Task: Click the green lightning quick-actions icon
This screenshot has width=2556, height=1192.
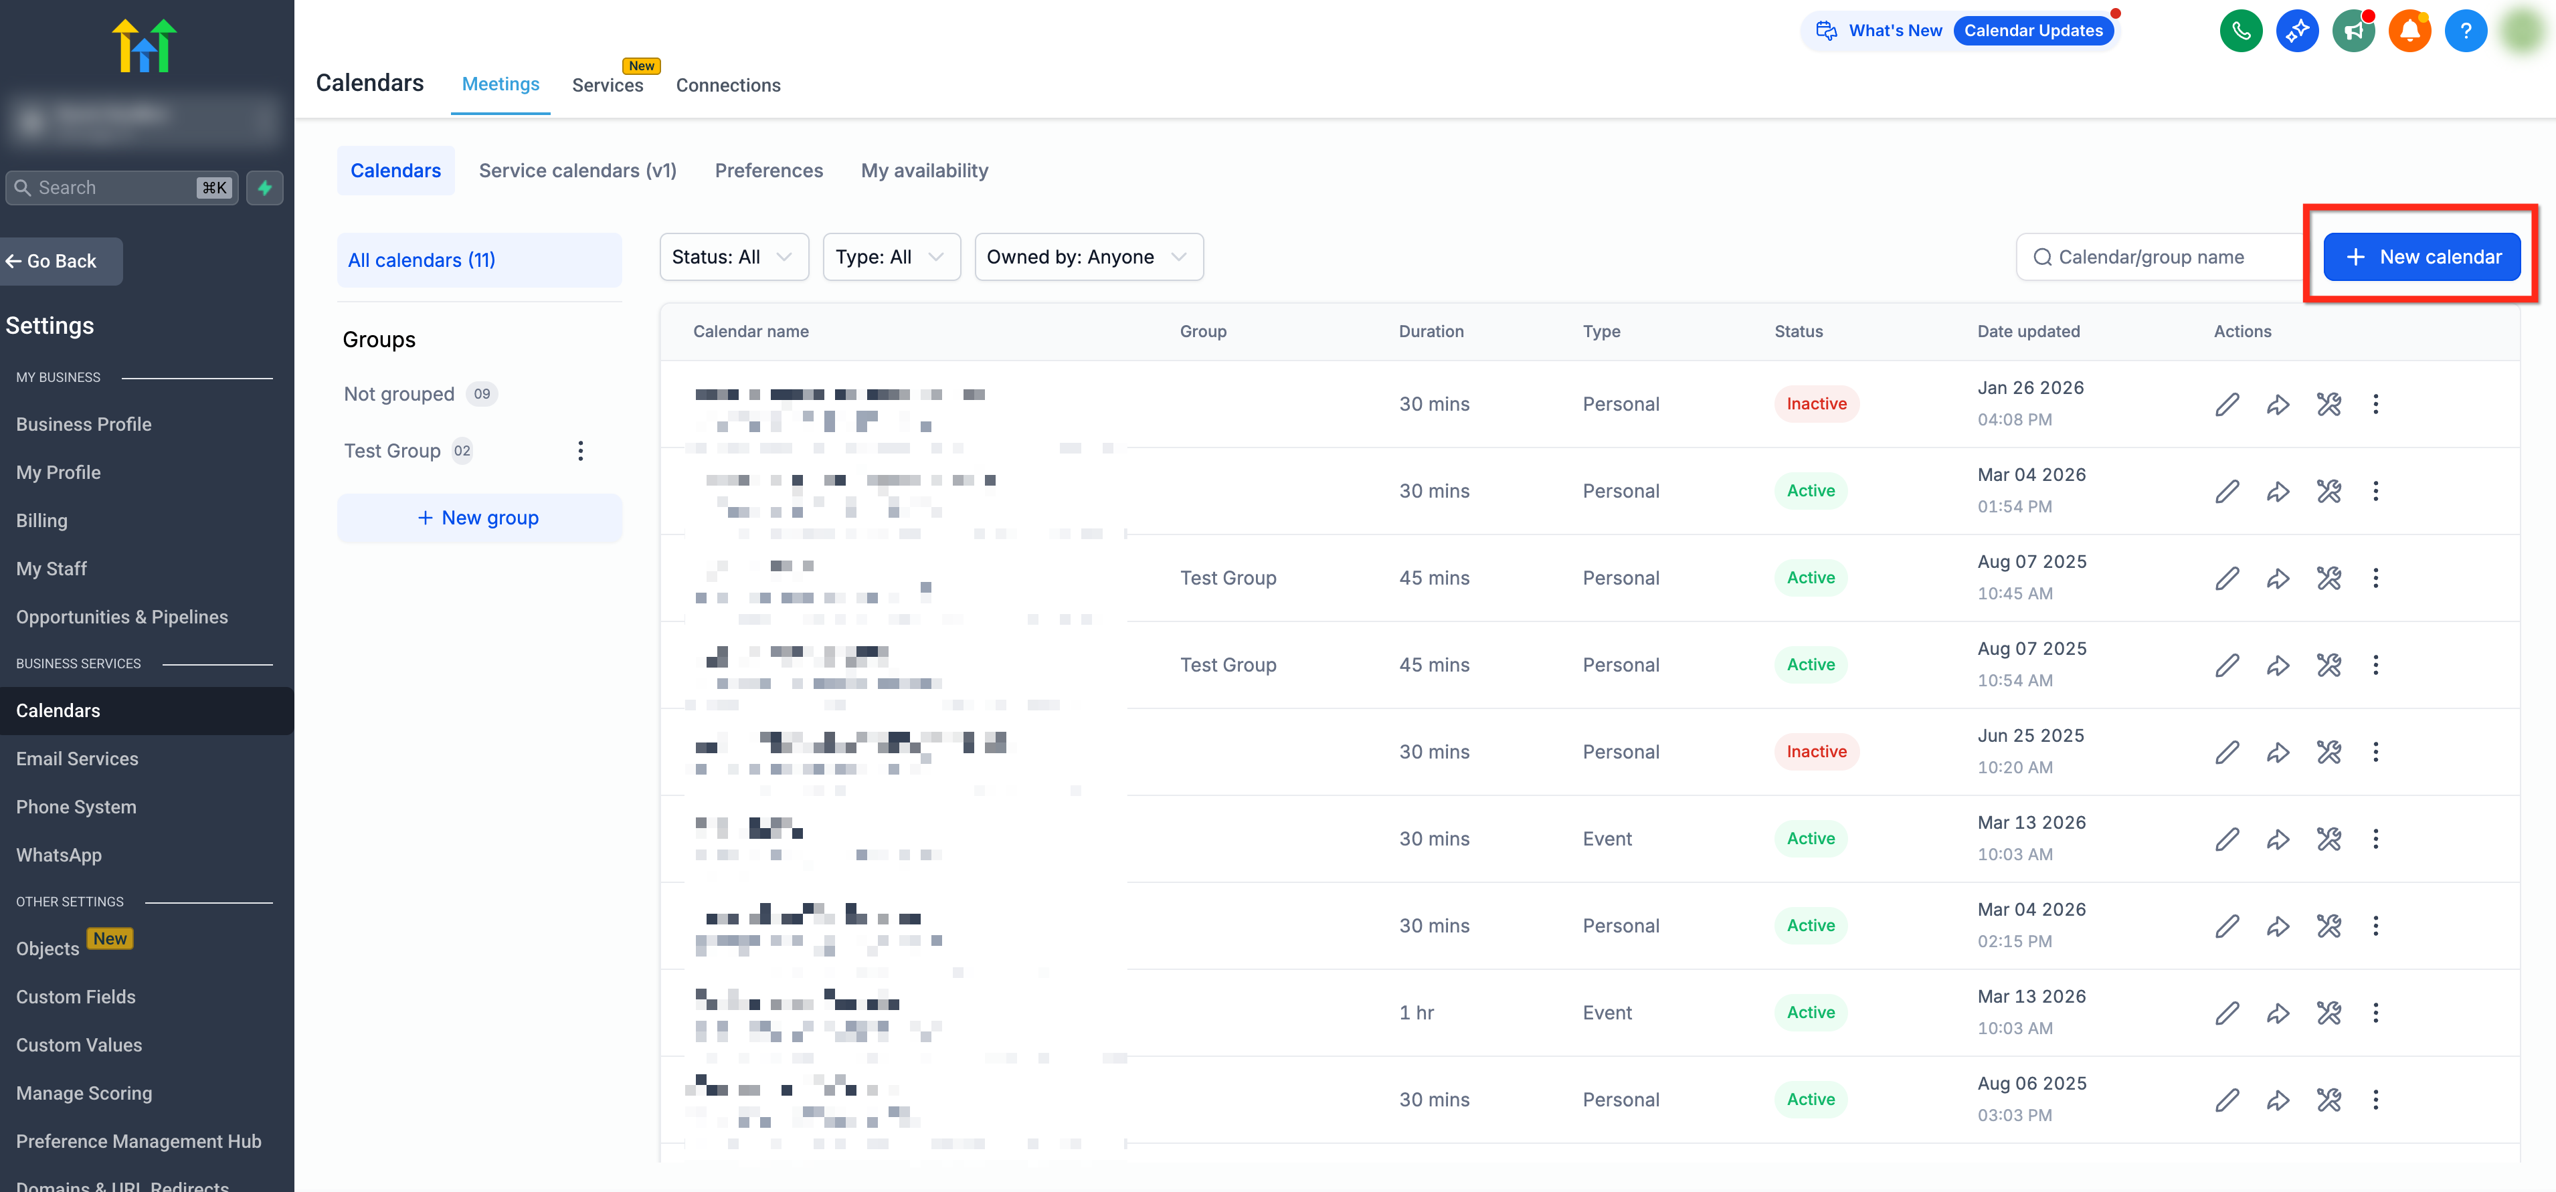Action: (265, 187)
